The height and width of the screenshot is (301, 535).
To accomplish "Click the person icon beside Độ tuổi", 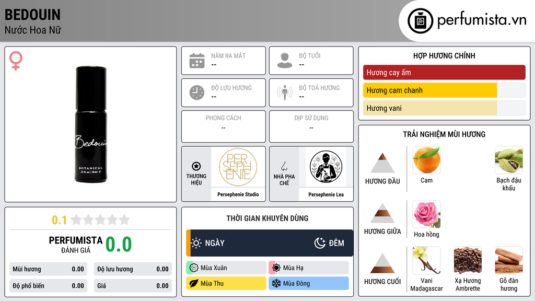I will pos(285,61).
